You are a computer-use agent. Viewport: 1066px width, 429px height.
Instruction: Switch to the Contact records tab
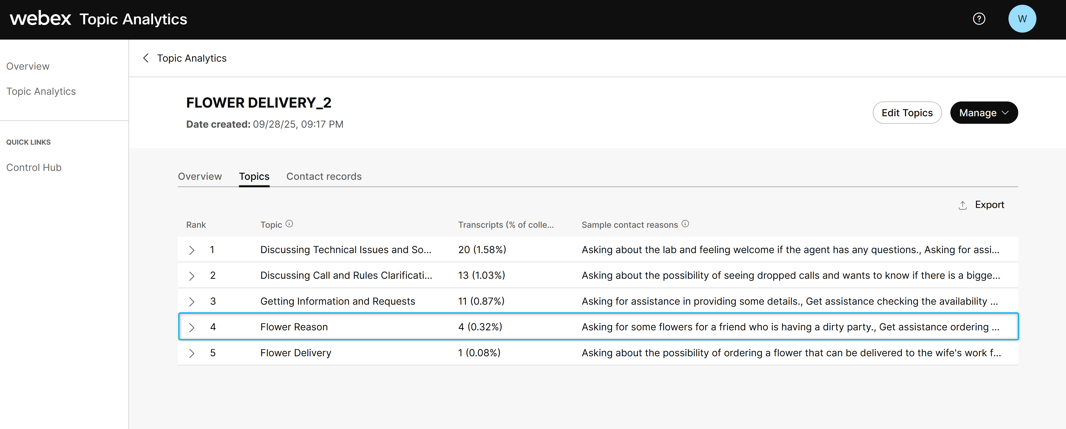tap(324, 176)
